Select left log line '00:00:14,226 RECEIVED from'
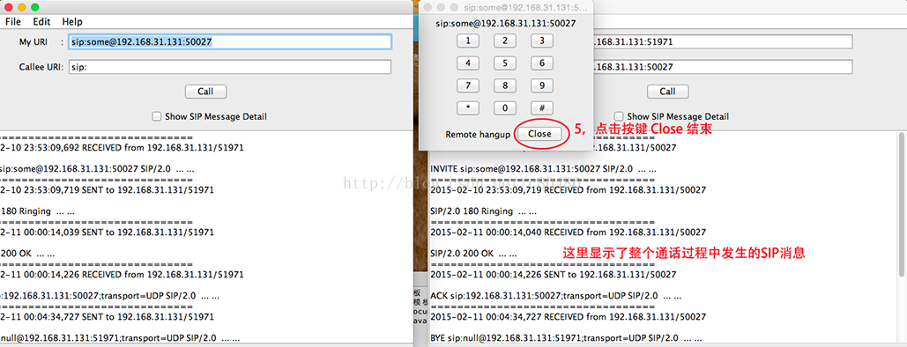 pos(122,274)
